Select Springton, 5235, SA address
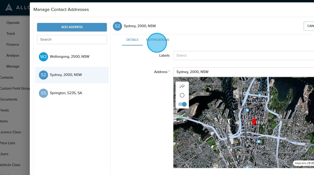 [66, 93]
